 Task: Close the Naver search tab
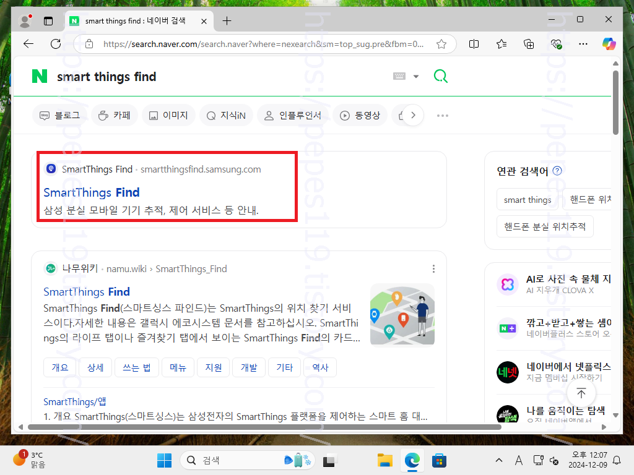[x=204, y=21]
